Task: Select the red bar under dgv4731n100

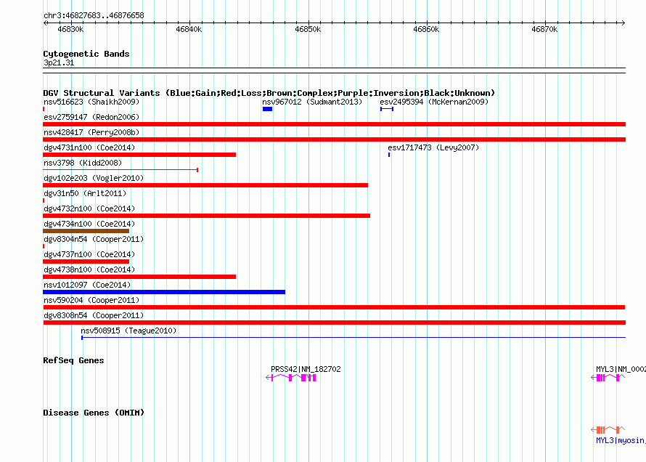Action: point(139,155)
